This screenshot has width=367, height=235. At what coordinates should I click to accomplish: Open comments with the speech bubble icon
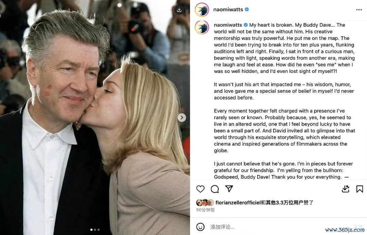[215, 189]
